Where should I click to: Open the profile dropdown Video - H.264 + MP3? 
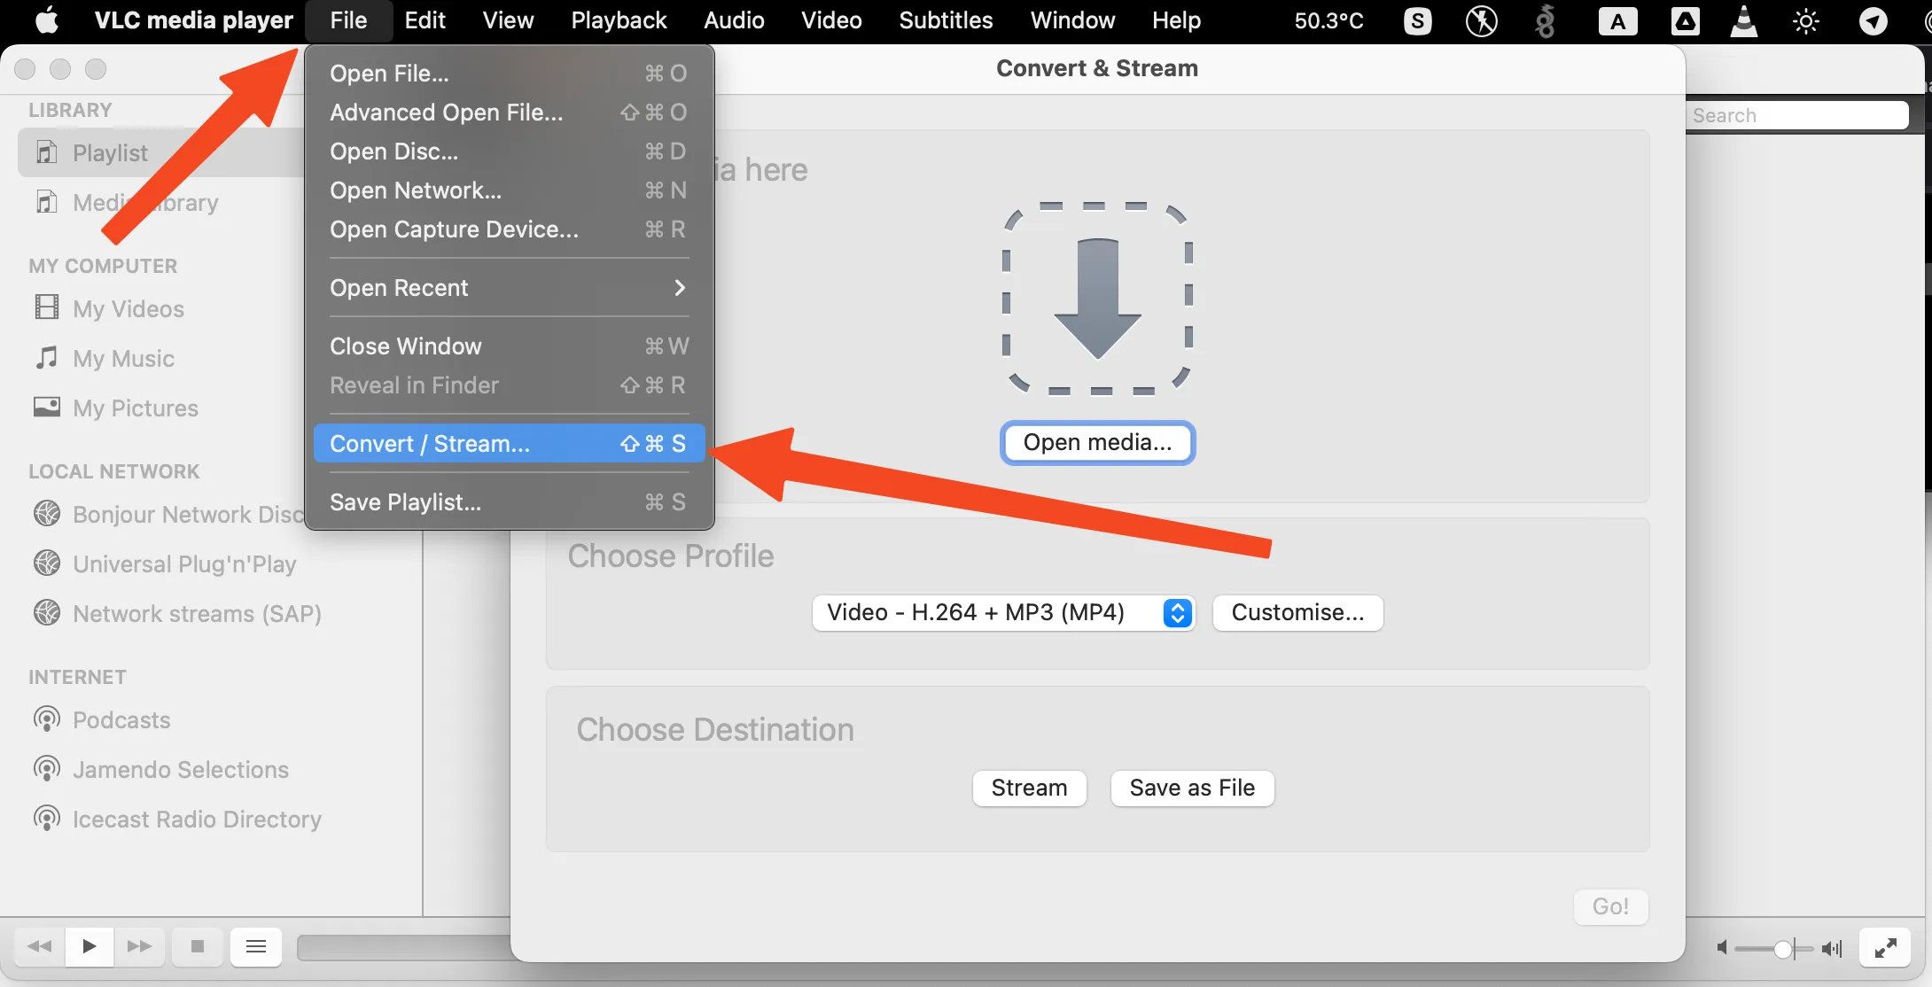click(x=1002, y=612)
